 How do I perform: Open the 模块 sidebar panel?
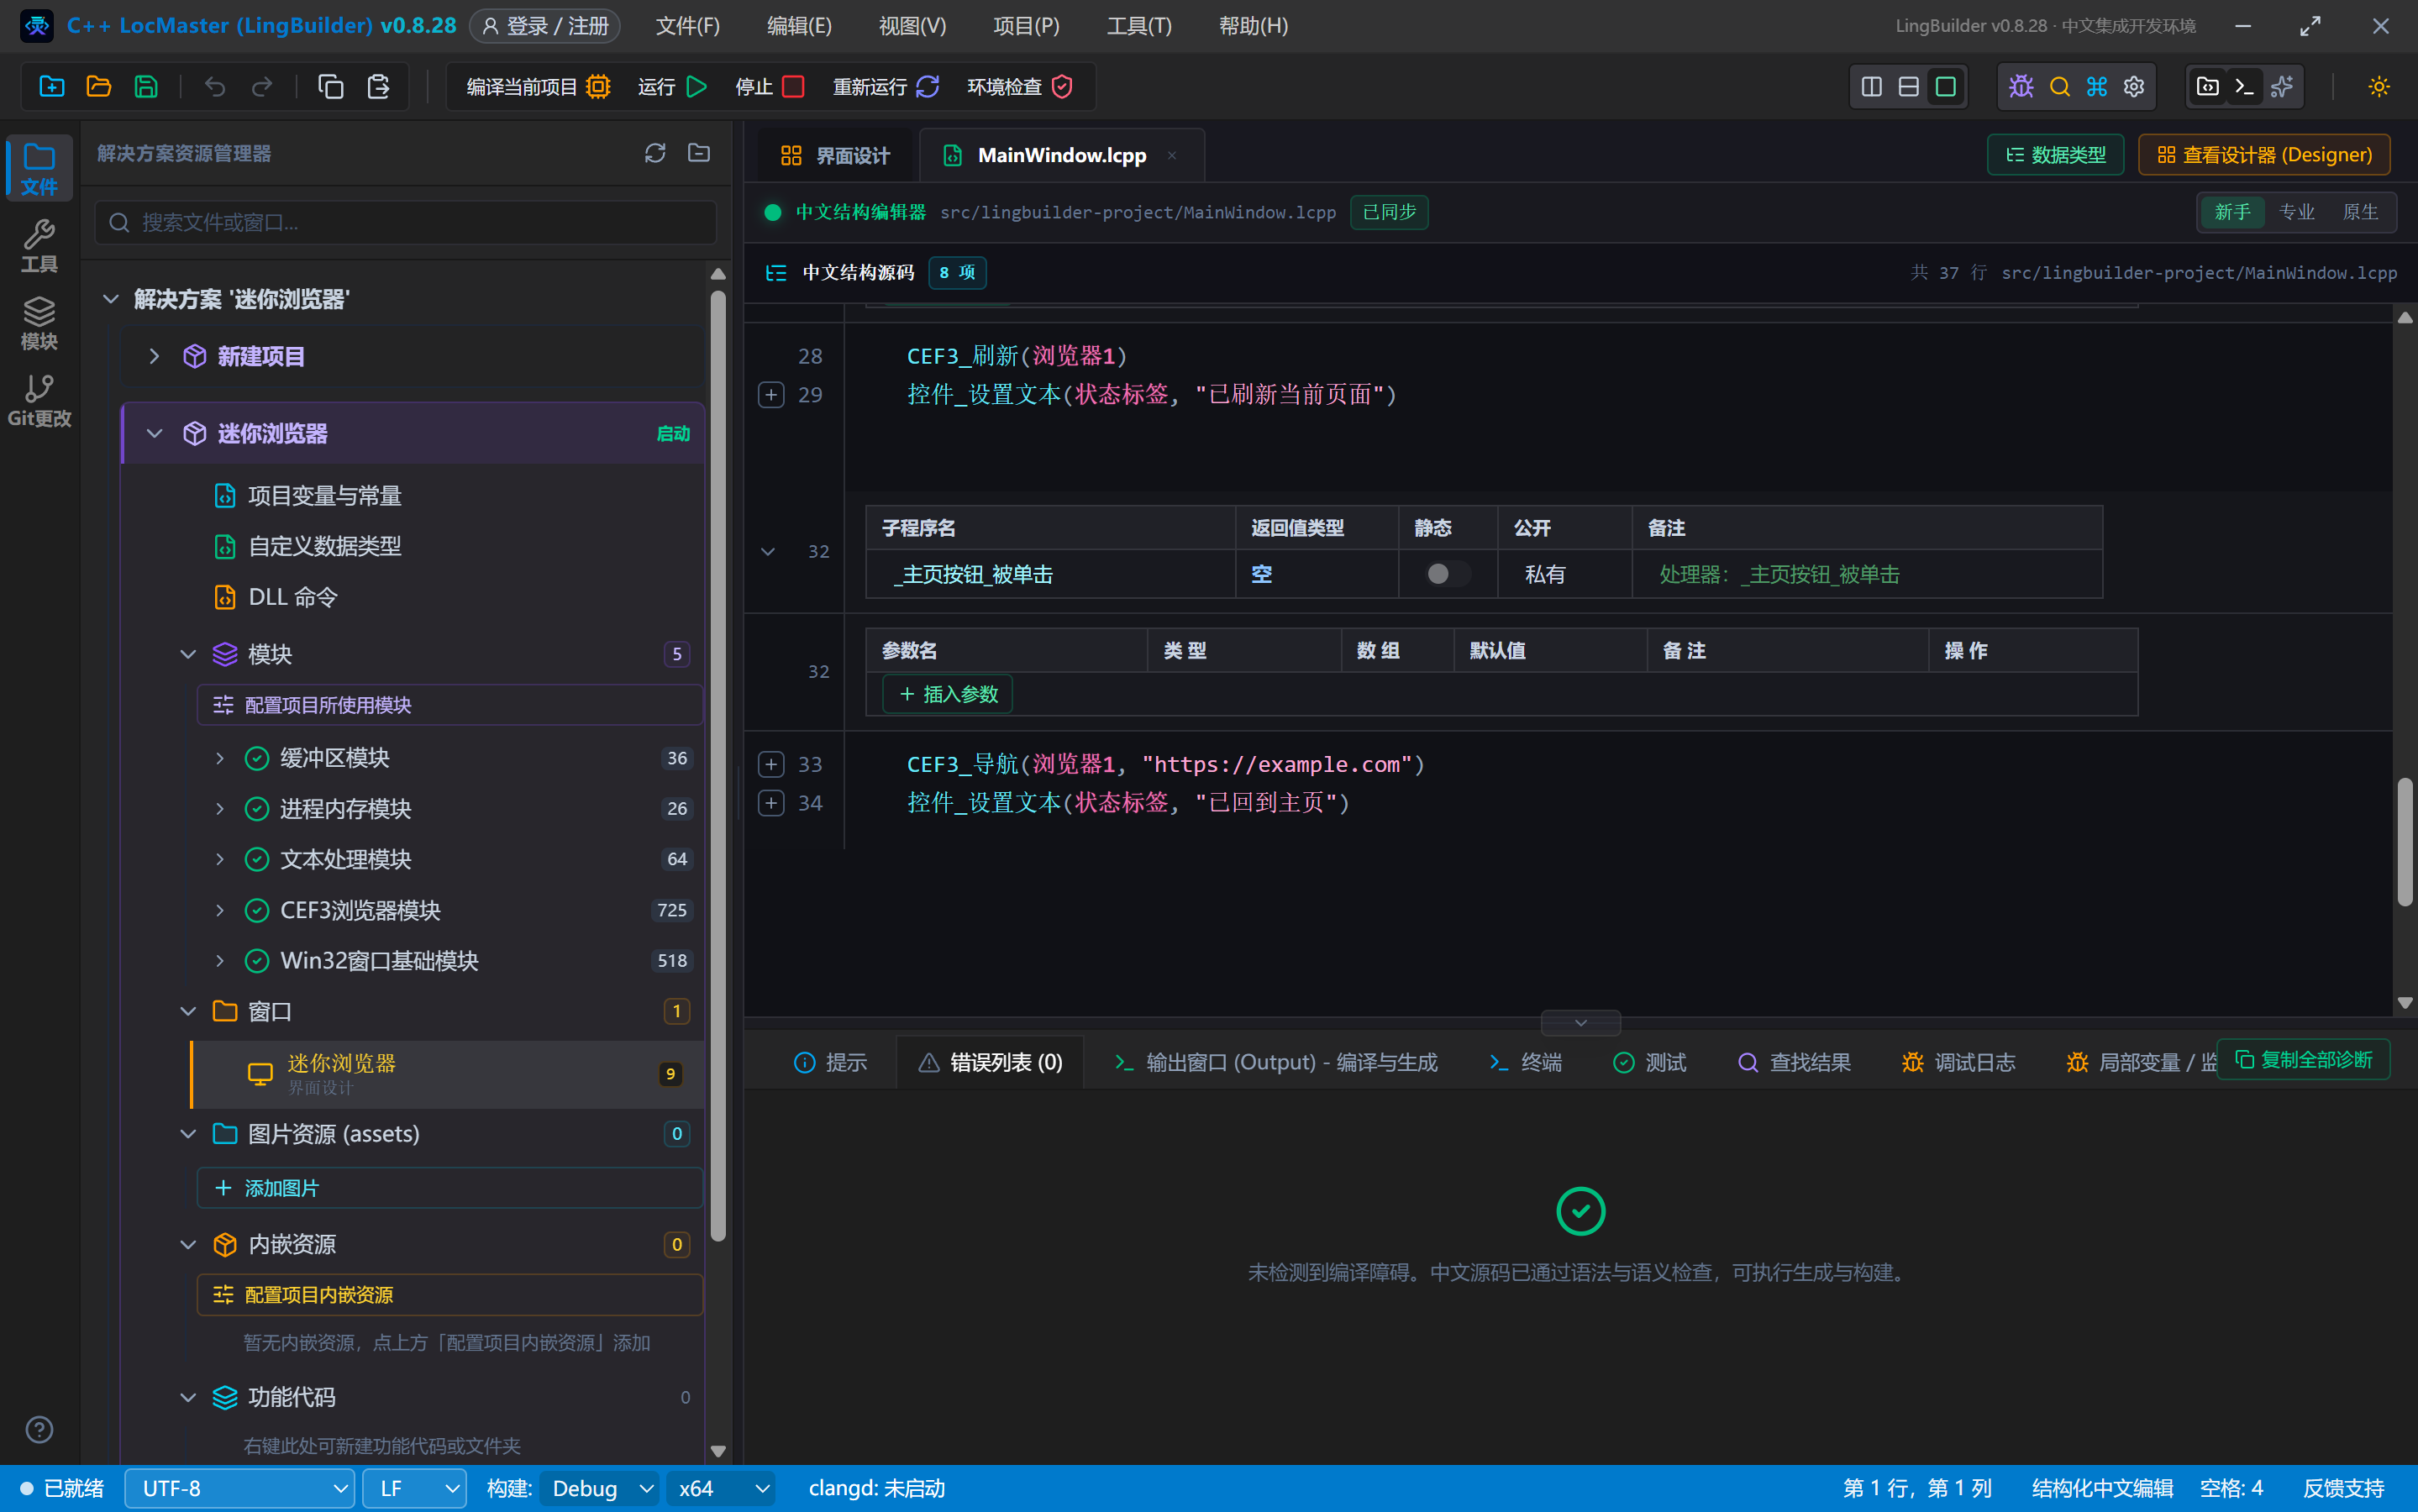[x=39, y=323]
